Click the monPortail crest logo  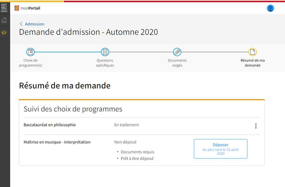click(17, 8)
